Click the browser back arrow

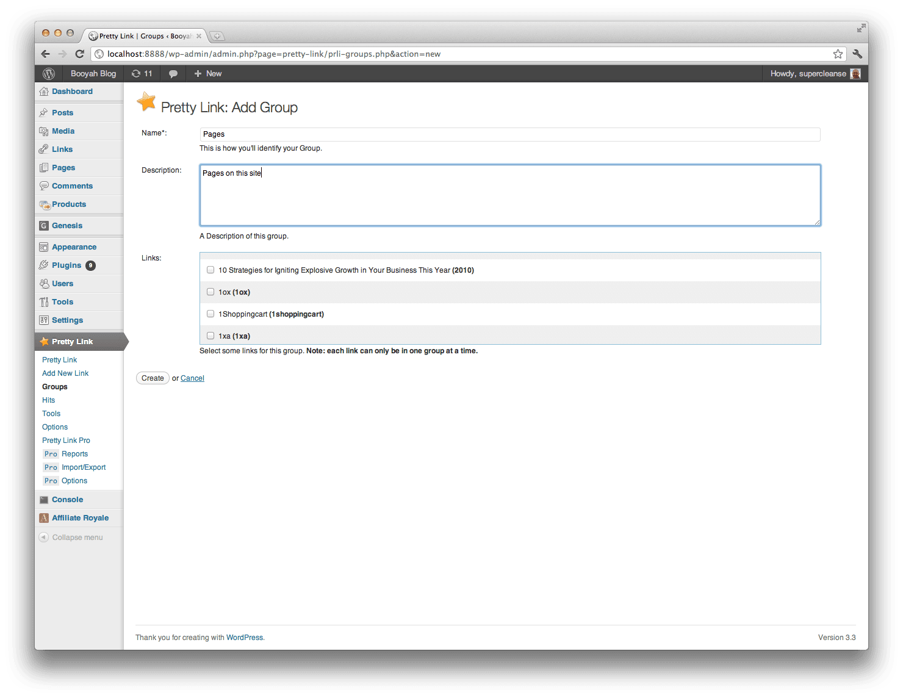point(45,54)
